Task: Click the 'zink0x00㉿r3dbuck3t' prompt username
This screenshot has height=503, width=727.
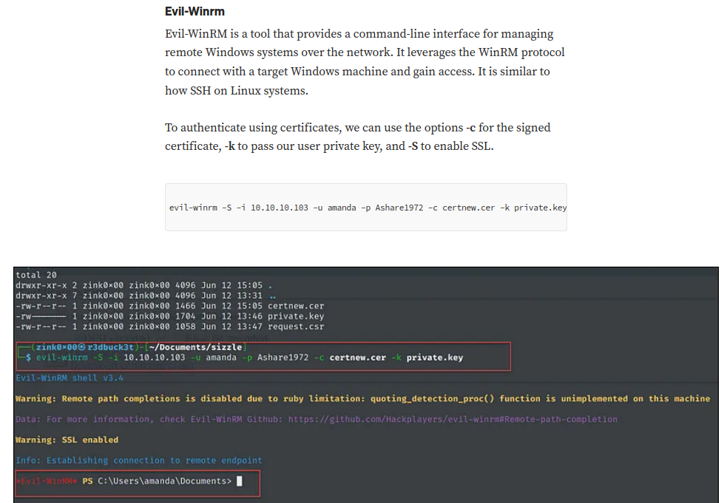Action: coord(85,347)
